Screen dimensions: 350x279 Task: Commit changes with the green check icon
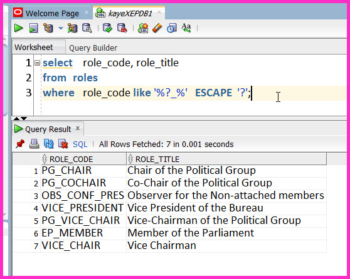tap(107, 28)
